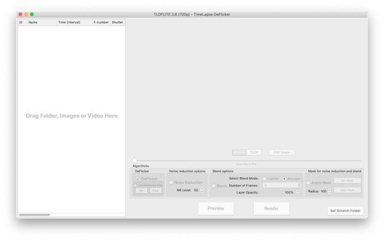
Task: Click the red close window button
Action: (20, 14)
